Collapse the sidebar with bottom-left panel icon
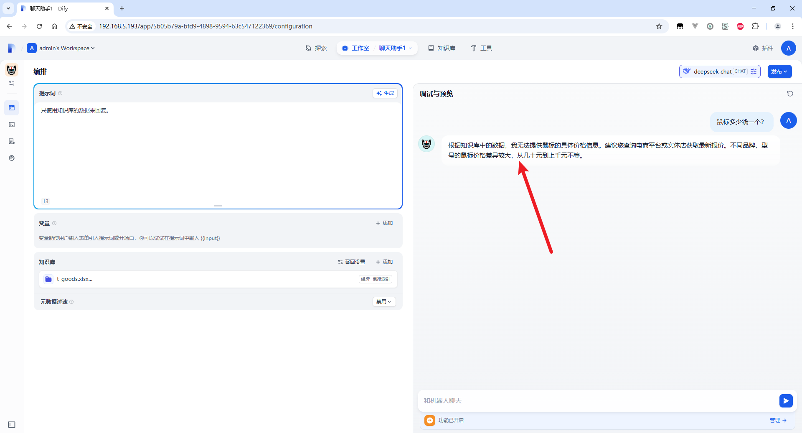This screenshot has height=433, width=802. point(12,425)
